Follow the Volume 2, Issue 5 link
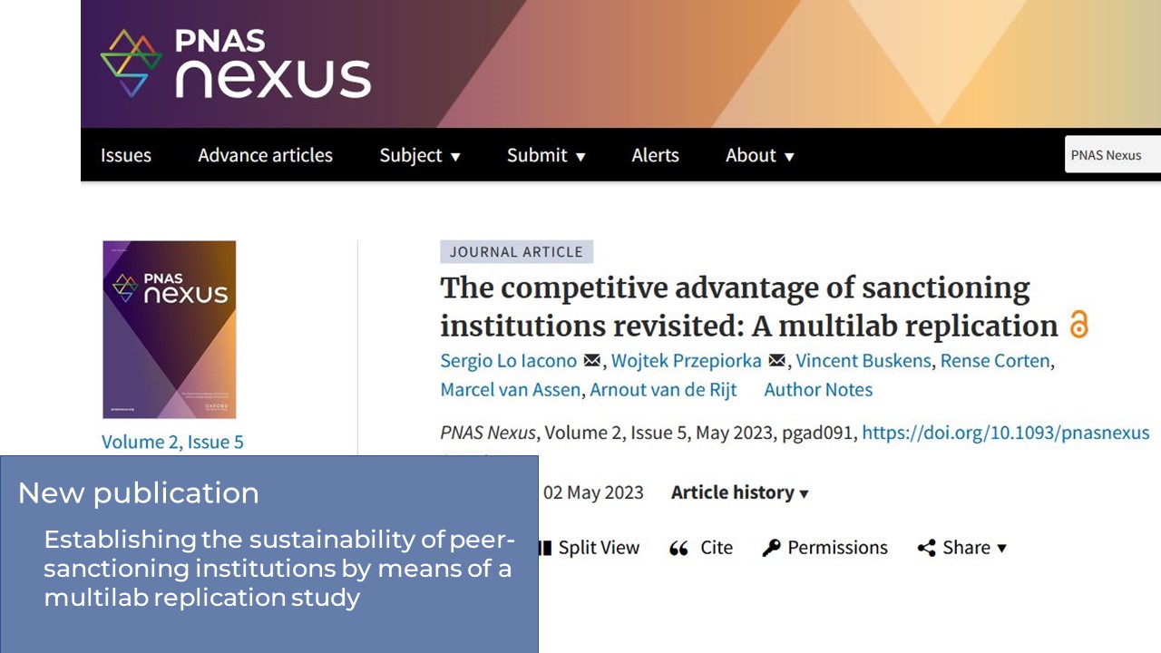 pyautogui.click(x=172, y=442)
